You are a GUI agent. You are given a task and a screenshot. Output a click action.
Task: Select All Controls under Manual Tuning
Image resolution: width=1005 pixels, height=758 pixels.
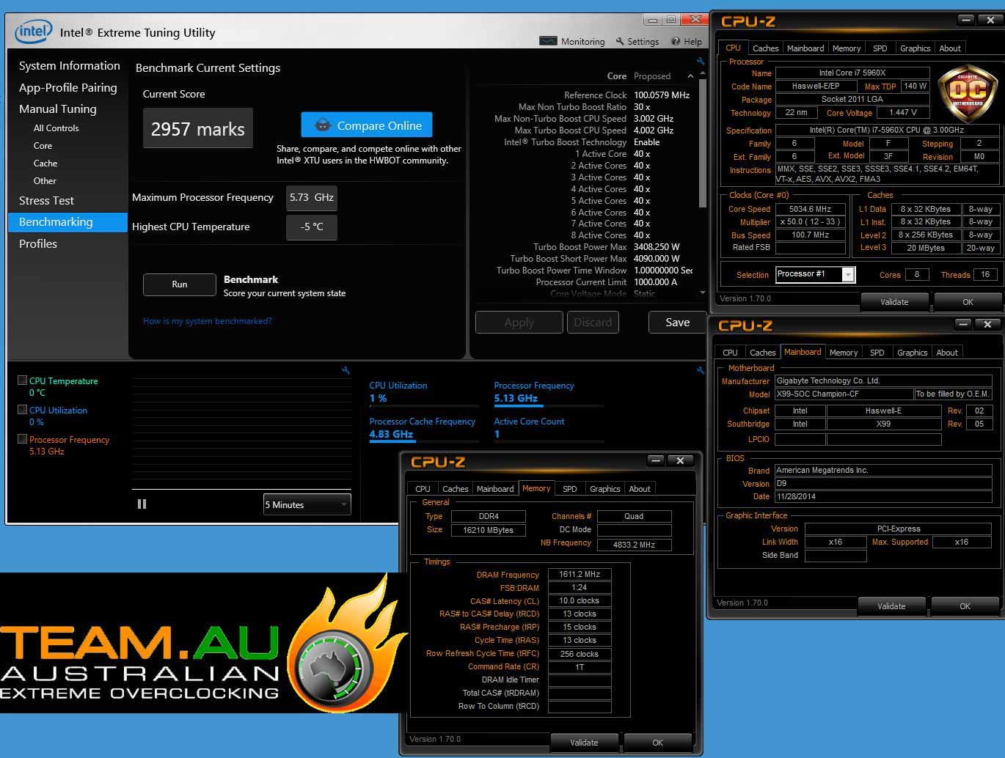(x=56, y=128)
